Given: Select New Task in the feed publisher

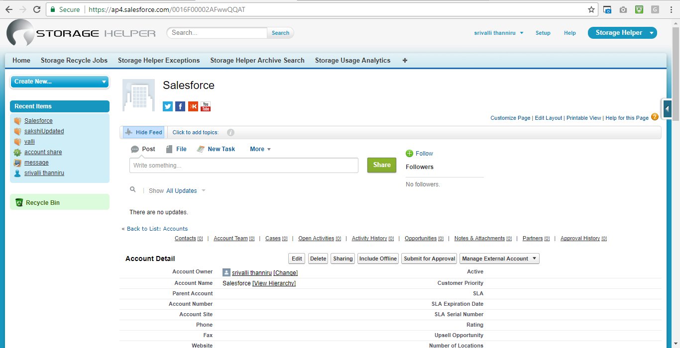Looking at the screenshot, I should click(x=216, y=149).
